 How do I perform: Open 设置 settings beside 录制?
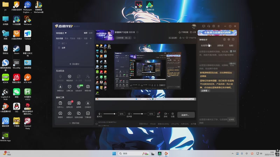pos(173,115)
